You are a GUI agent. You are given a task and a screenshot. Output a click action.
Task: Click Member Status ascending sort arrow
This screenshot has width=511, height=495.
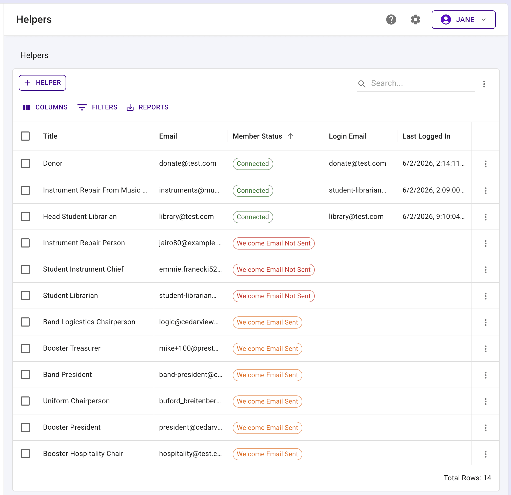pyautogui.click(x=290, y=136)
